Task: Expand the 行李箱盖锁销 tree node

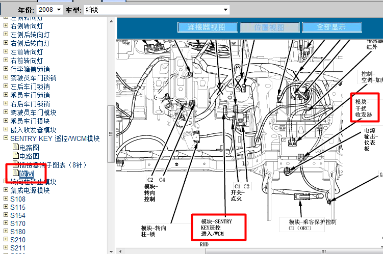Action: (6, 69)
